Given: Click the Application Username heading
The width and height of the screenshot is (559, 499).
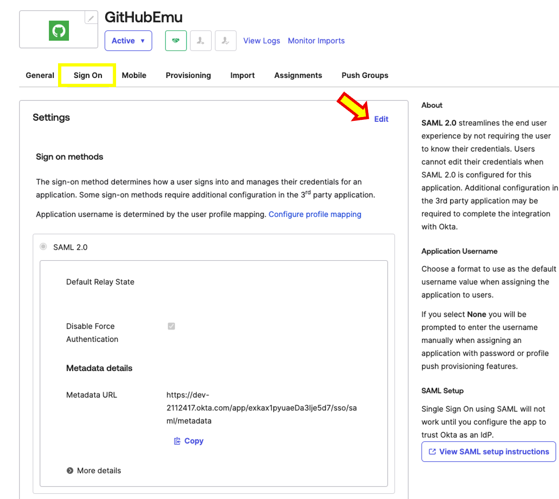Looking at the screenshot, I should coord(459,251).
